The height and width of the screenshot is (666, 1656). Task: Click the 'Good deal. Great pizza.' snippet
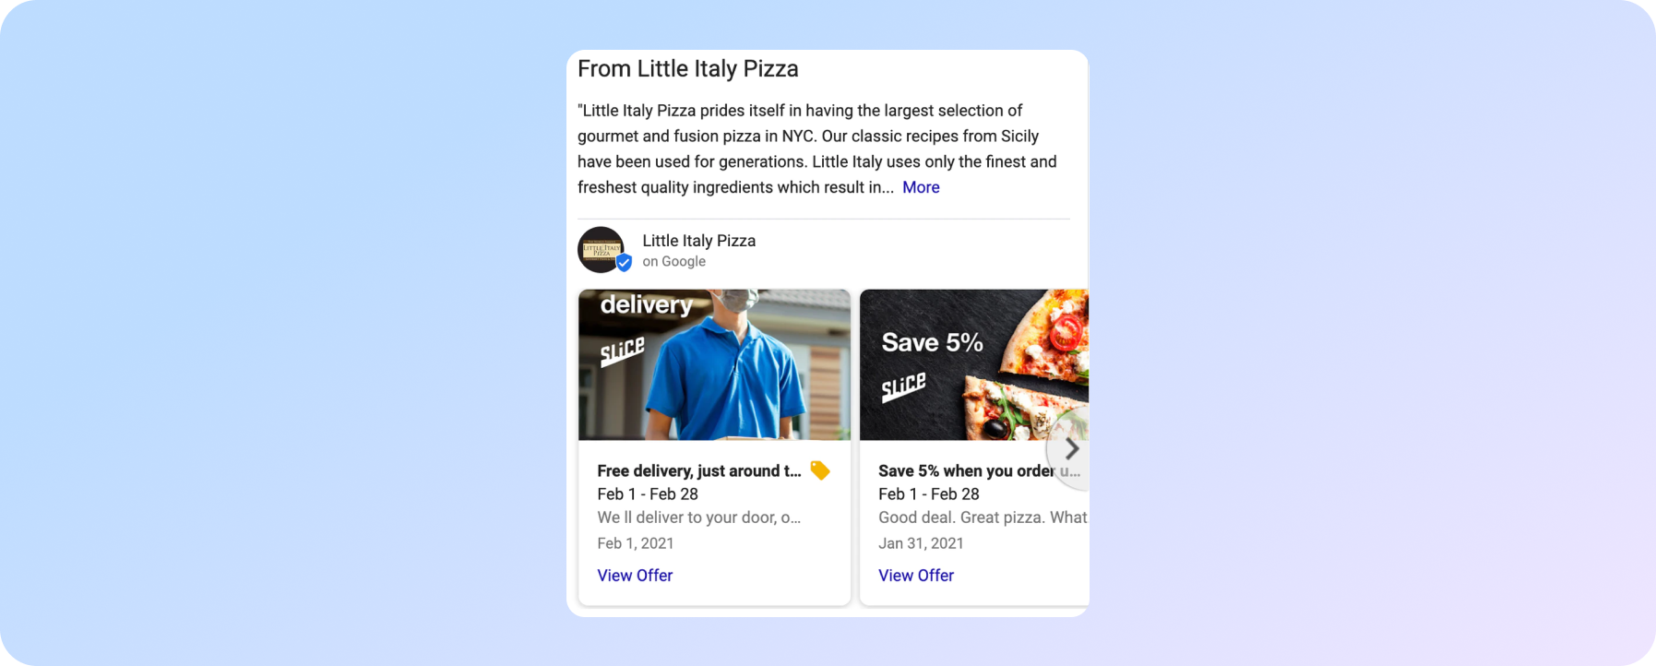tap(983, 517)
